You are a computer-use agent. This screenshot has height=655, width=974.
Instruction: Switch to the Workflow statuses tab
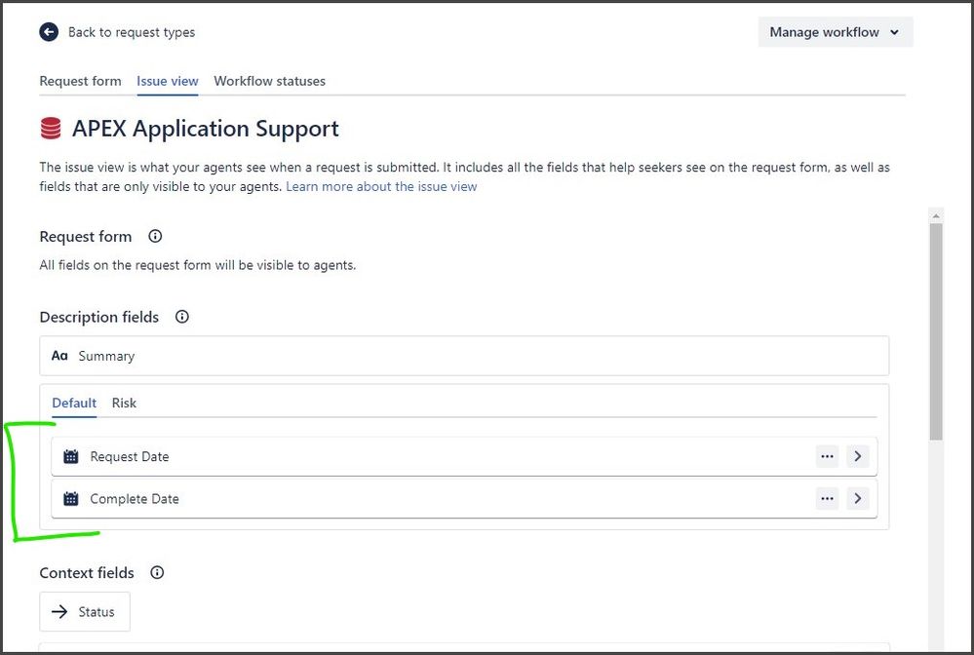[269, 81]
